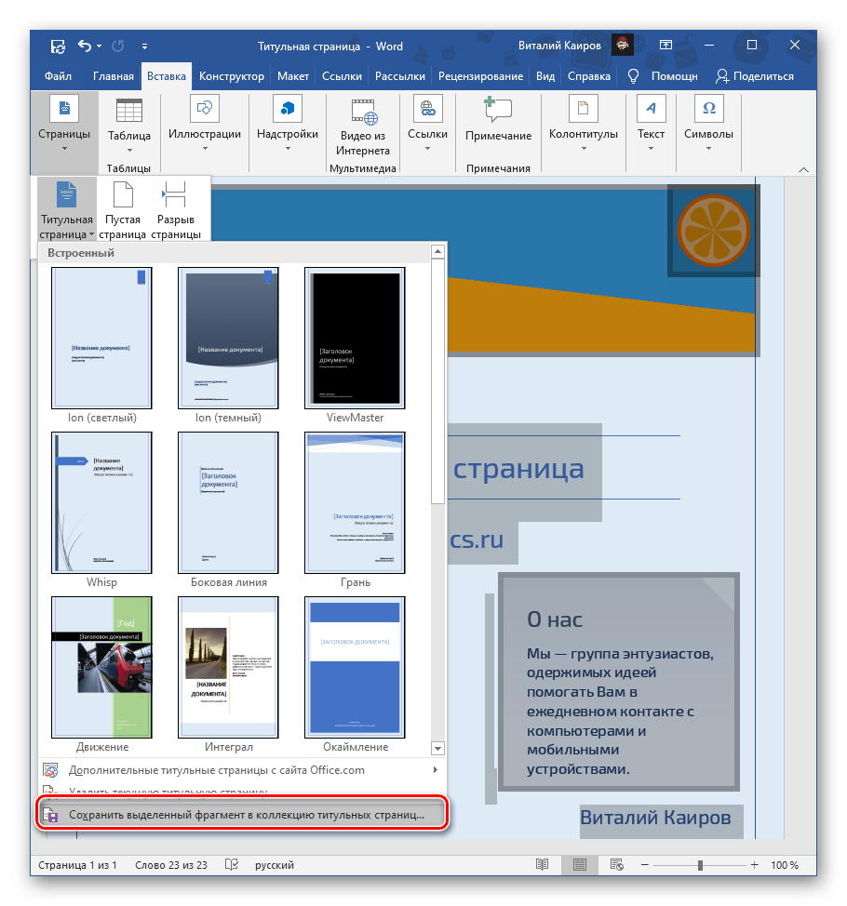Insert a blank page (Пустая страница)
Screen dimensions: 847x906
[x=123, y=209]
